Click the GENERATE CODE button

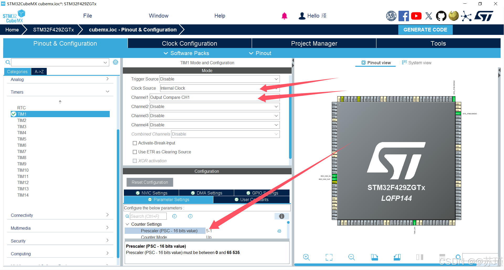coord(425,30)
